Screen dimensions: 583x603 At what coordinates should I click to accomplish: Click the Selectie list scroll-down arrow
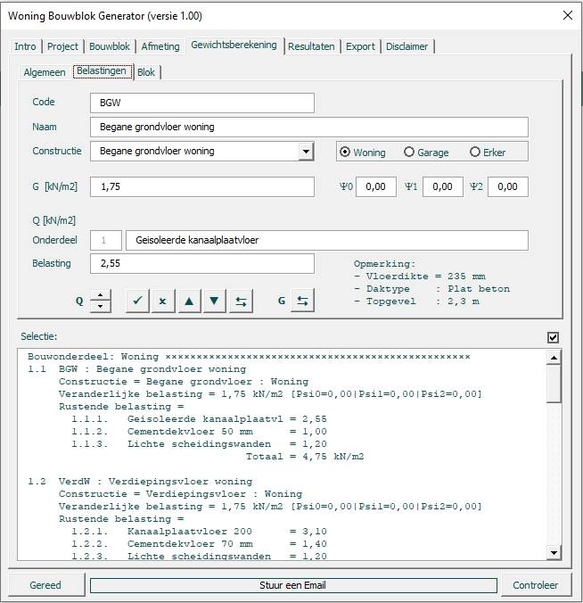point(554,553)
